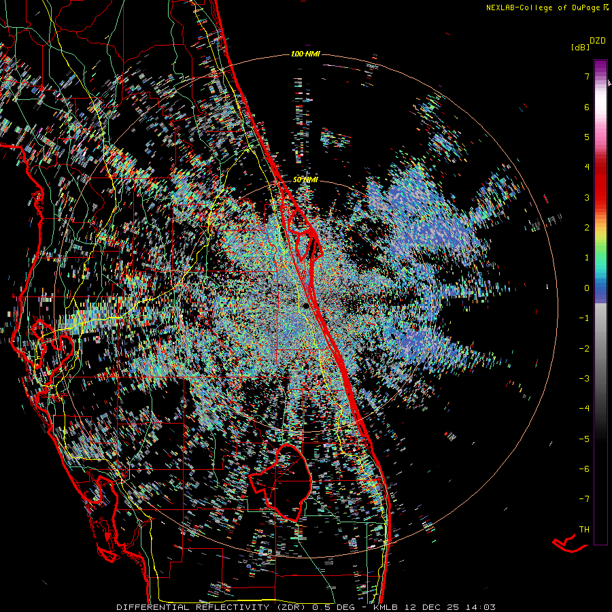Click the 3 value on the scale
The image size is (612, 612).
point(587,197)
